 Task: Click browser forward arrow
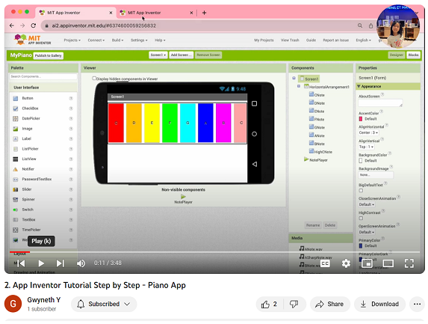pyautogui.click(x=22, y=25)
